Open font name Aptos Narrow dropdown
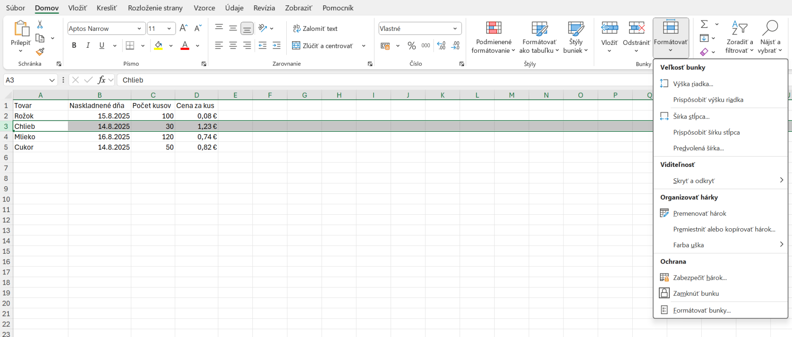 tap(139, 28)
